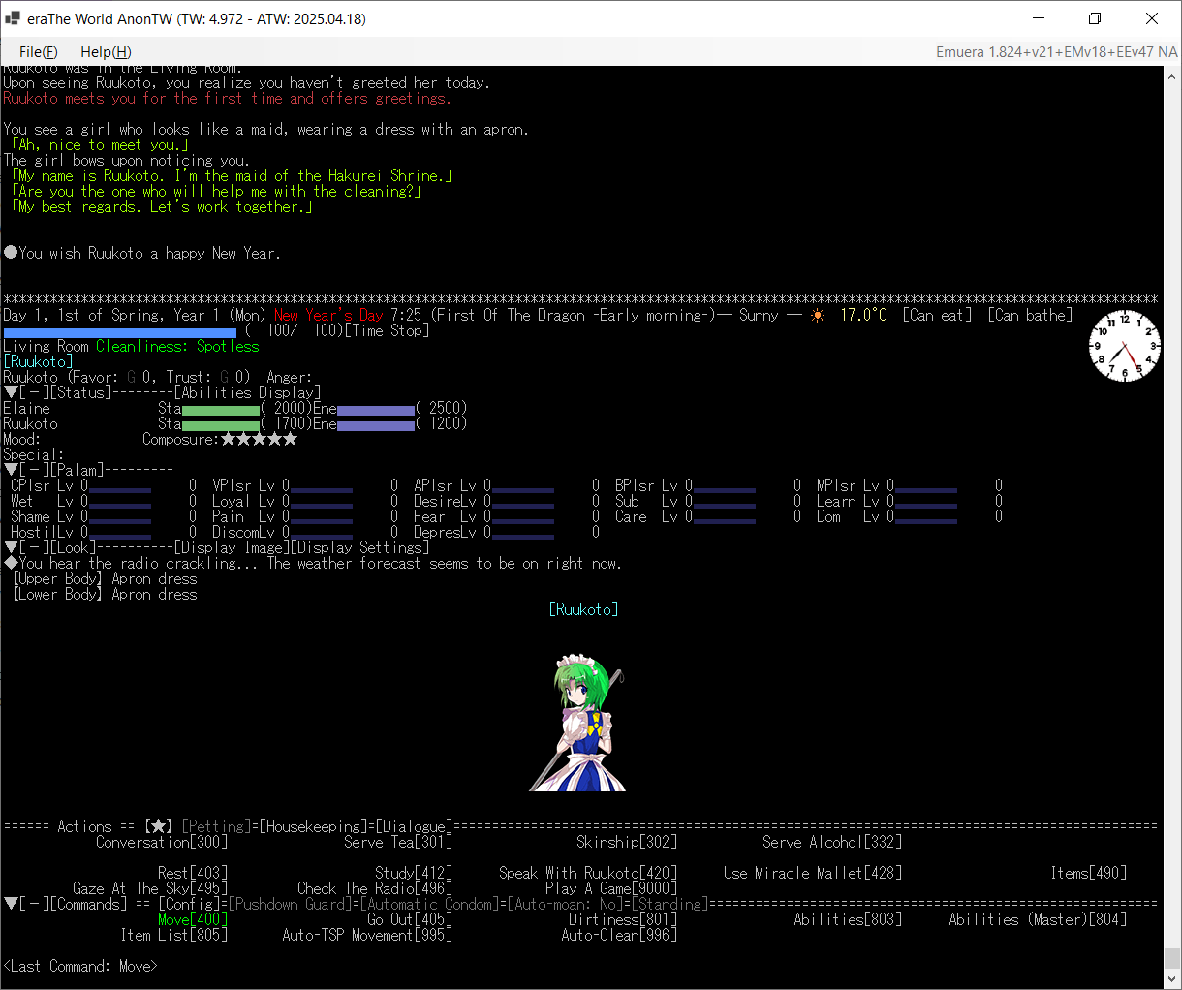
Task: Choose Rest[403] action
Action: point(193,873)
